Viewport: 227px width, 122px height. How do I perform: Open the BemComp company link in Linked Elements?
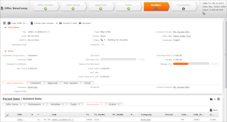click(x=33, y=87)
